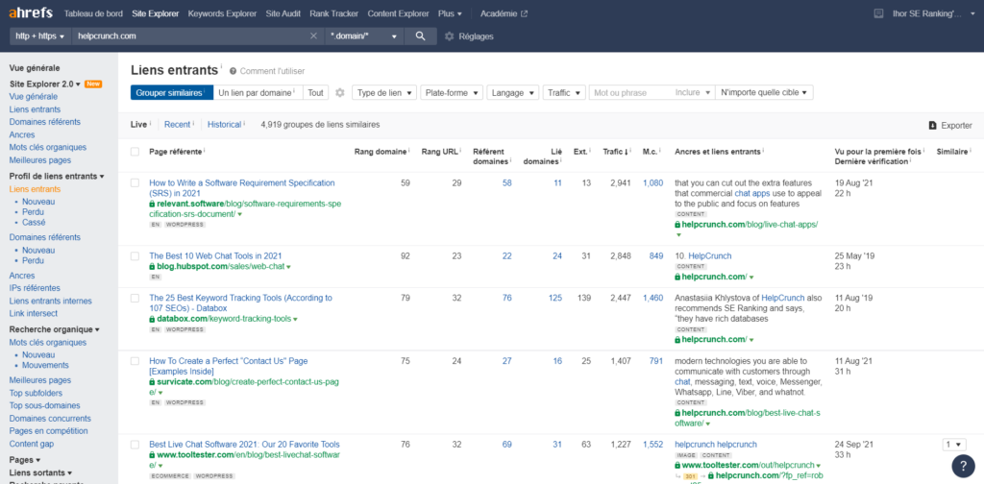Open Tableau de bord

tap(94, 13)
